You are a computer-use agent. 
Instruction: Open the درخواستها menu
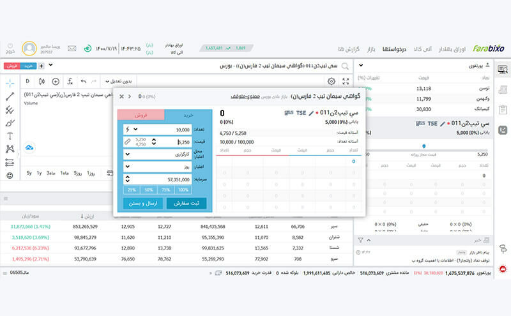[394, 49]
